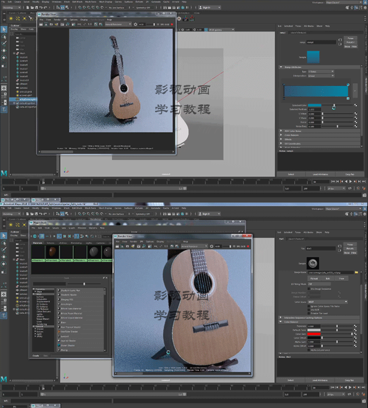The image size is (368, 408).
Task: Switch to Lights tab in Hypershade
Action: coord(89,243)
